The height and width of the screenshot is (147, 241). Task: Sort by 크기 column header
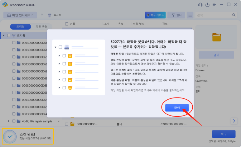pos(106,24)
